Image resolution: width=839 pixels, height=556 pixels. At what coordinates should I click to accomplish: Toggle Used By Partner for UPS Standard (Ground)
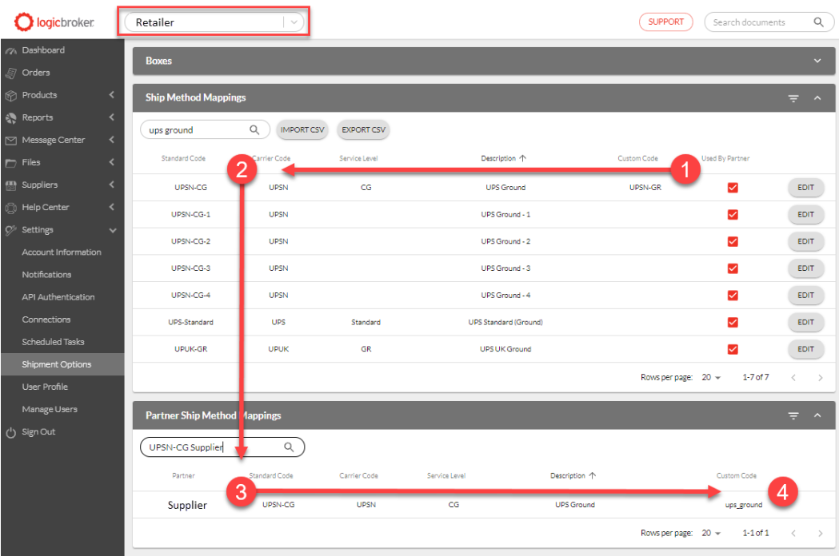click(x=733, y=323)
